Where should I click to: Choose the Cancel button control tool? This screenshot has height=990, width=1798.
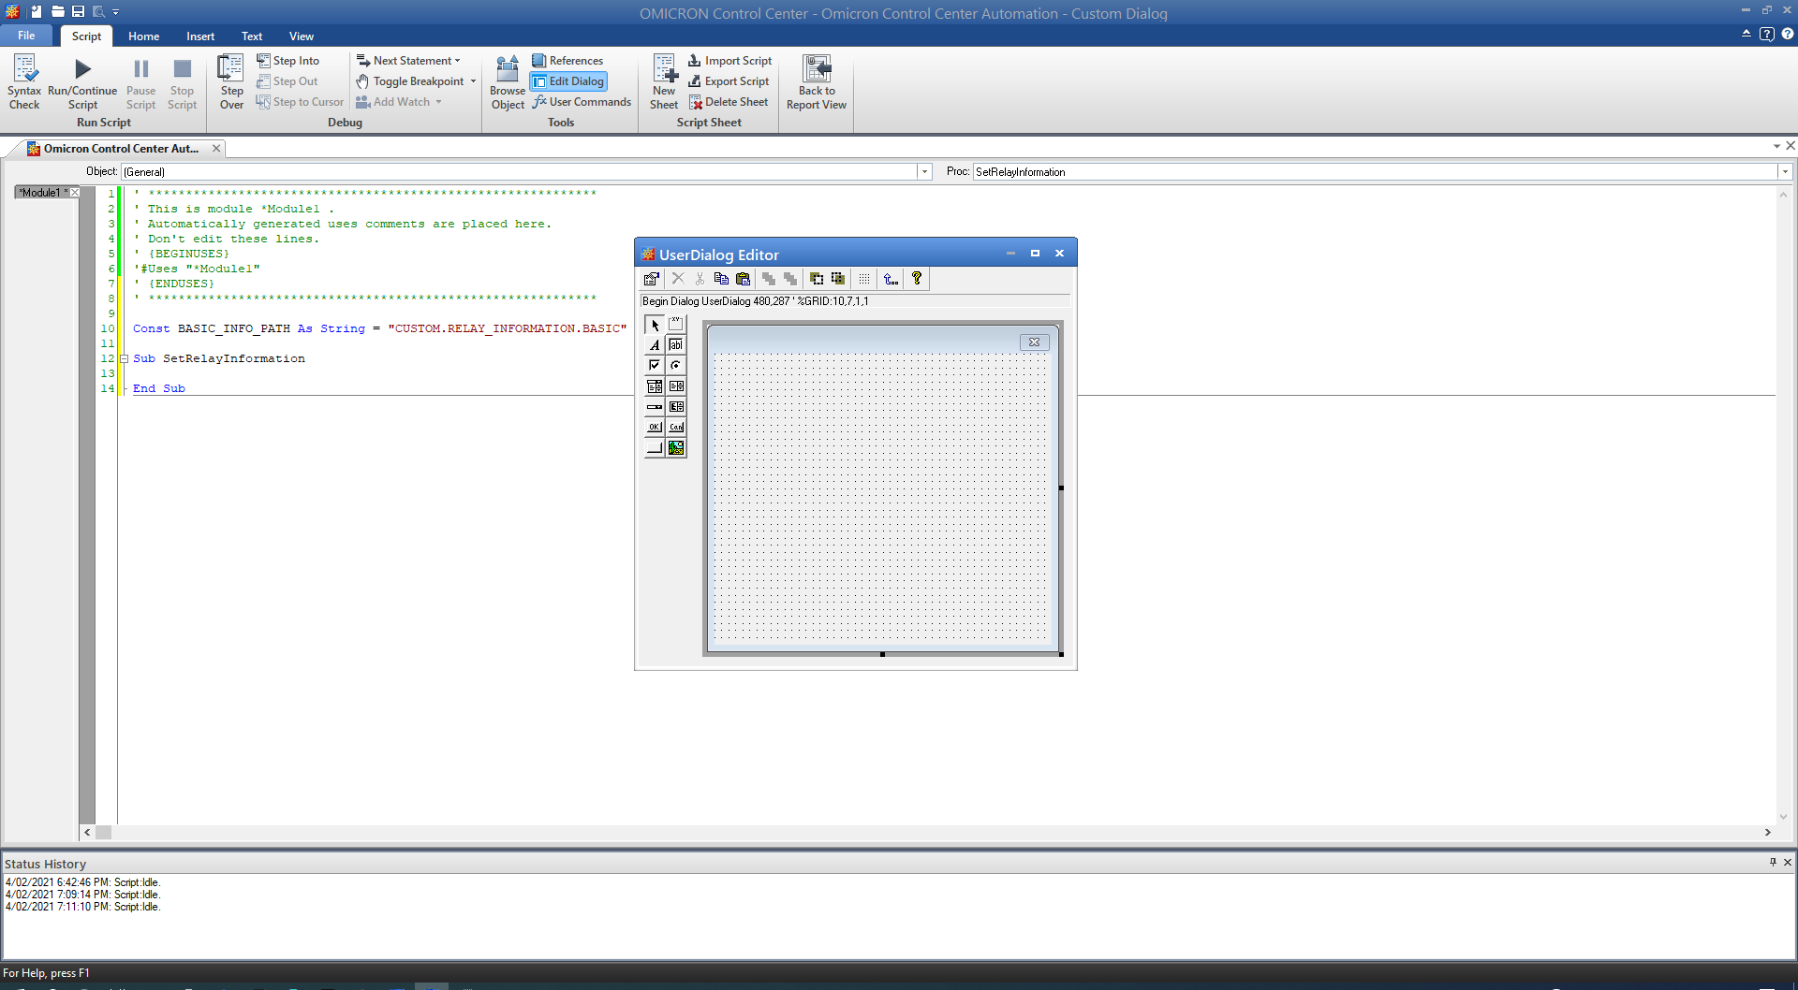click(676, 427)
